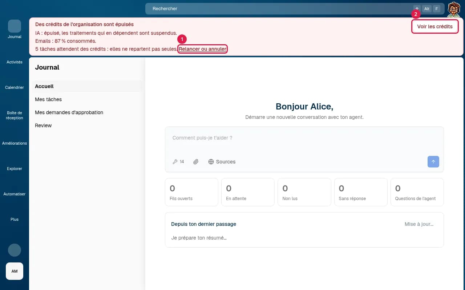Click the F key chip in search bar

[437, 9]
